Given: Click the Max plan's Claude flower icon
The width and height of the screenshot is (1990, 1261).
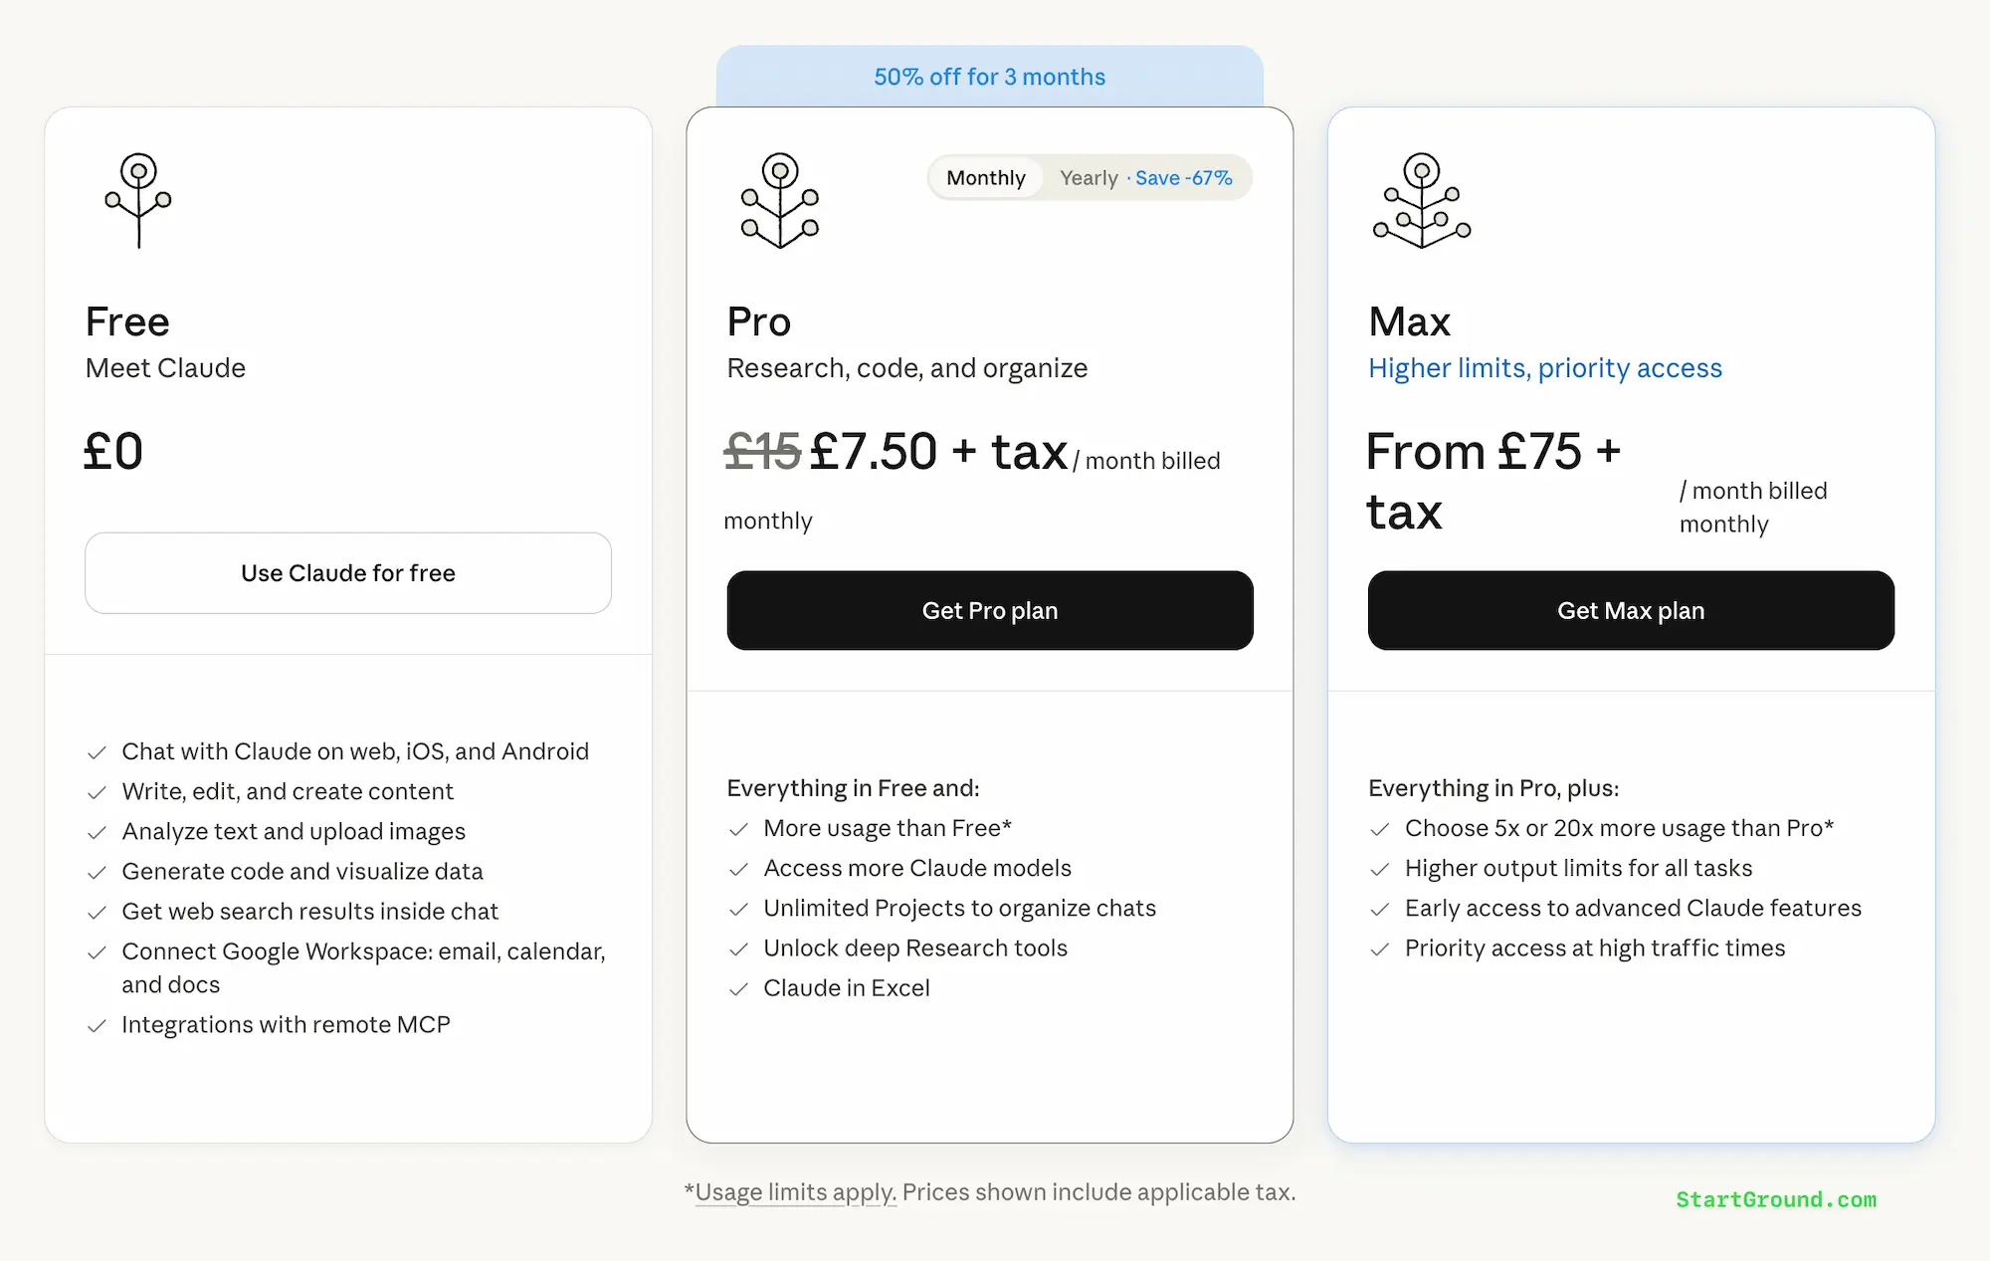Looking at the screenshot, I should (x=1421, y=200).
